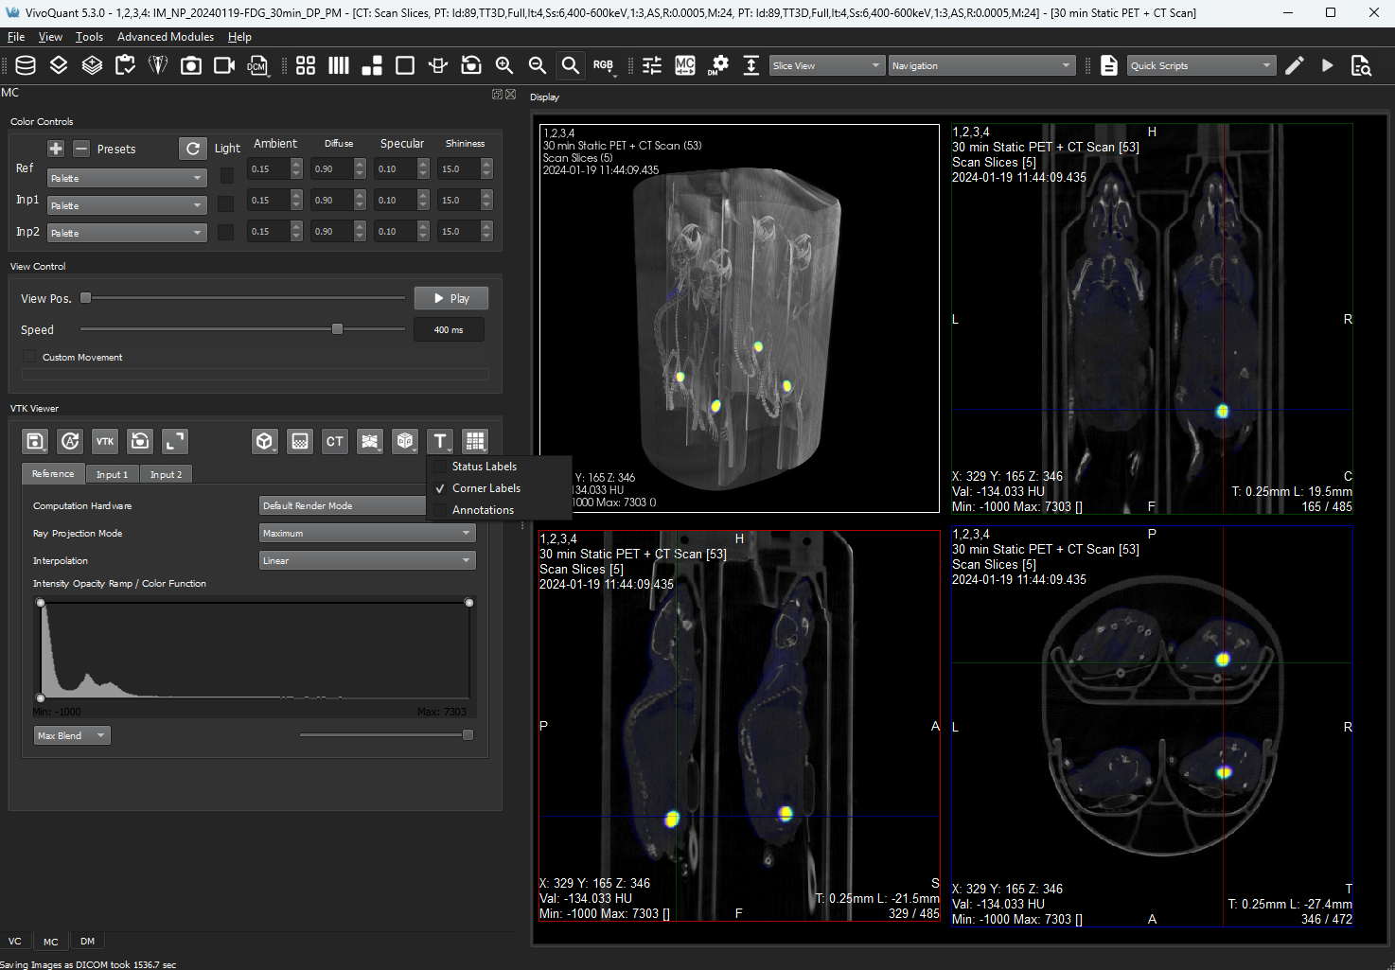Screen dimensions: 1395x970
Task: Open the sliders settings icon in toolbar
Action: (x=652, y=65)
